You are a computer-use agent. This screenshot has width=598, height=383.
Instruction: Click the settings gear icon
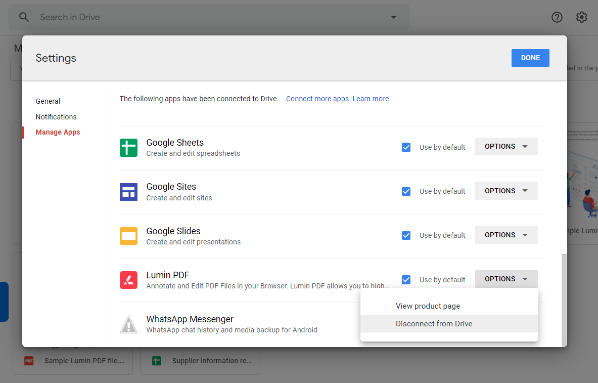581,17
